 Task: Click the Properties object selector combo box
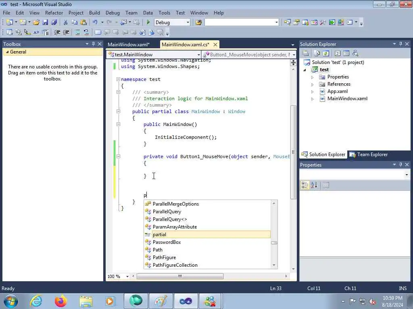point(355,175)
